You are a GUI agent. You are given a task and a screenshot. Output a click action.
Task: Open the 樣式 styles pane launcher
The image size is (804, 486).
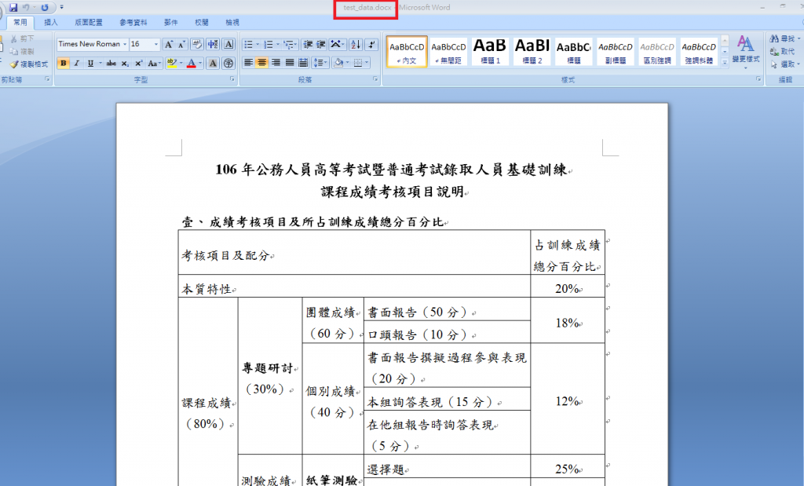[x=758, y=79]
